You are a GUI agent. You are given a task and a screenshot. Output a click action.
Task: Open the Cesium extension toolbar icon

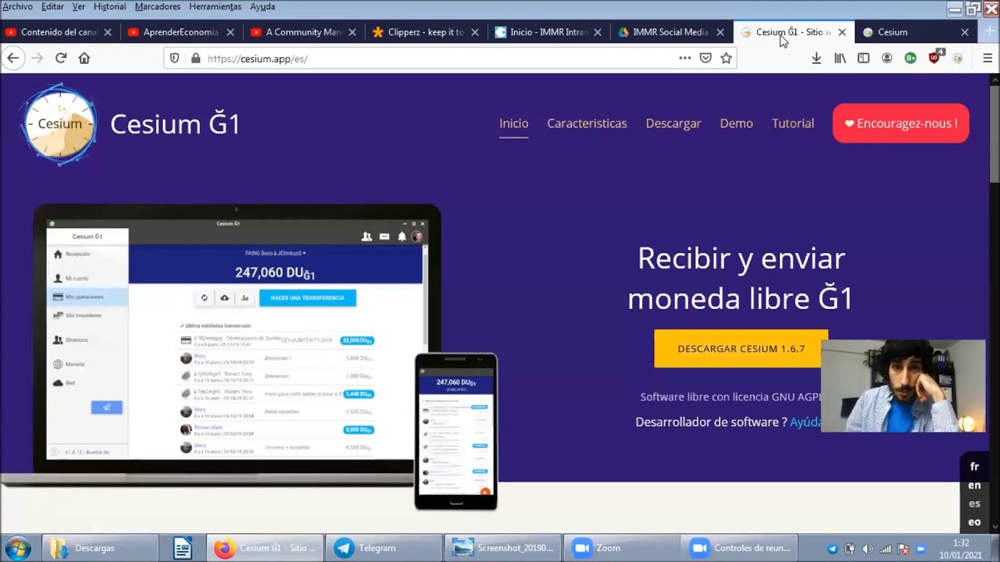(x=958, y=58)
